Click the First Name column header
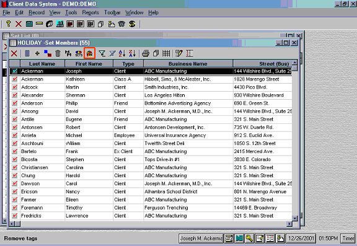 tap(89, 64)
